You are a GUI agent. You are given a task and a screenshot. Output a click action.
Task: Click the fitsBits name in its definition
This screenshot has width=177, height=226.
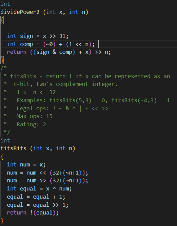pyautogui.click(x=14, y=149)
